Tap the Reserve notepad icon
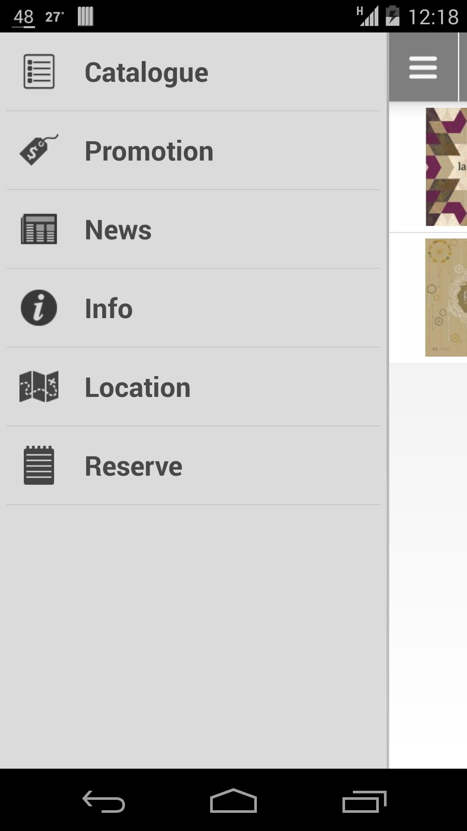The image size is (467, 831). (39, 465)
